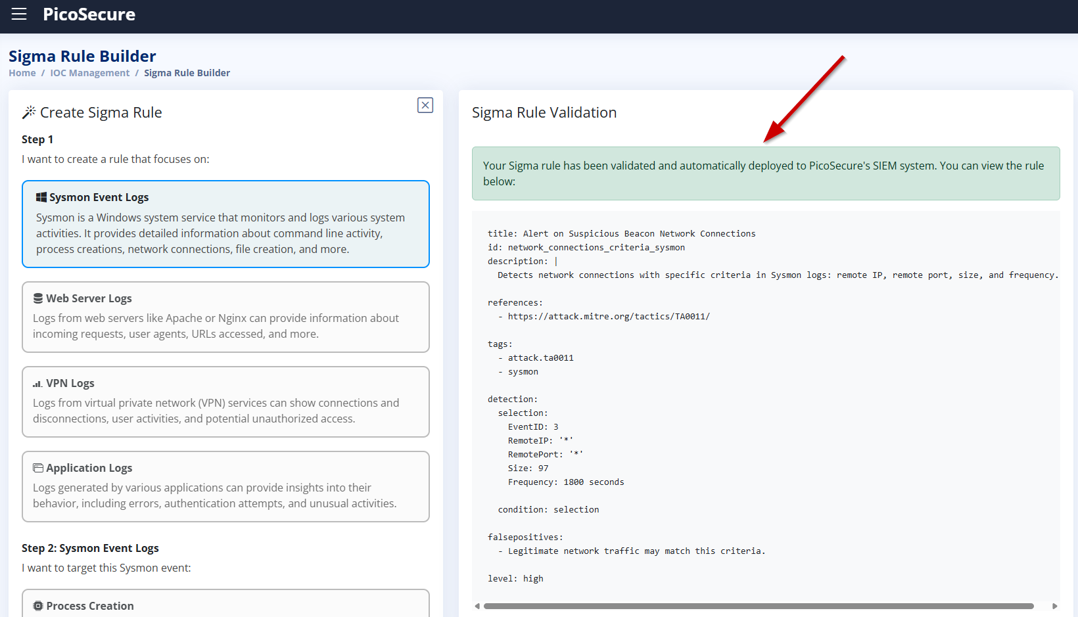Click the rule title line 'Alert on Suspicious Beacon'
This screenshot has height=617, width=1078.
click(x=622, y=234)
